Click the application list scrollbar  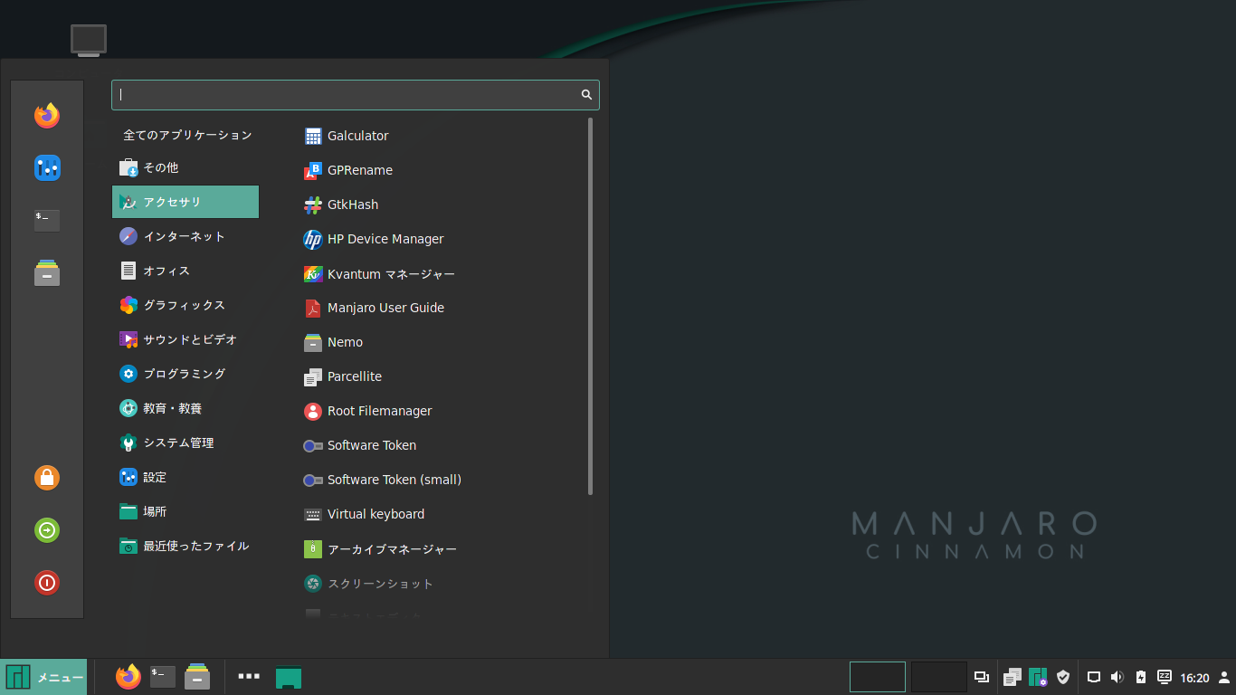point(591,306)
